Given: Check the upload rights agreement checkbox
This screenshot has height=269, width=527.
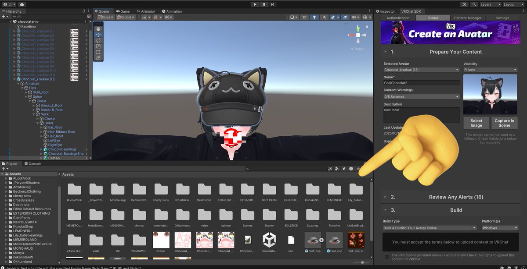Looking at the screenshot, I should 386,257.
